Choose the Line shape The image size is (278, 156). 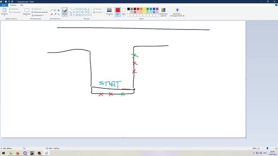pyautogui.click(x=71, y=9)
